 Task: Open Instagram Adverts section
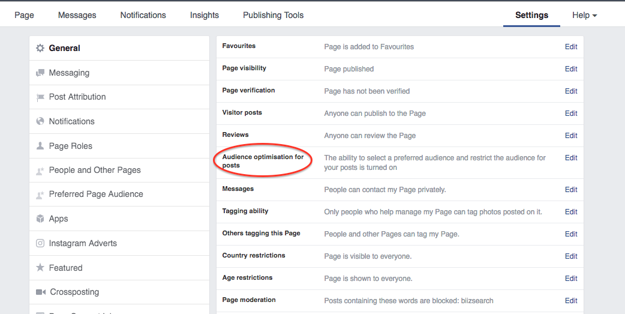[119, 243]
